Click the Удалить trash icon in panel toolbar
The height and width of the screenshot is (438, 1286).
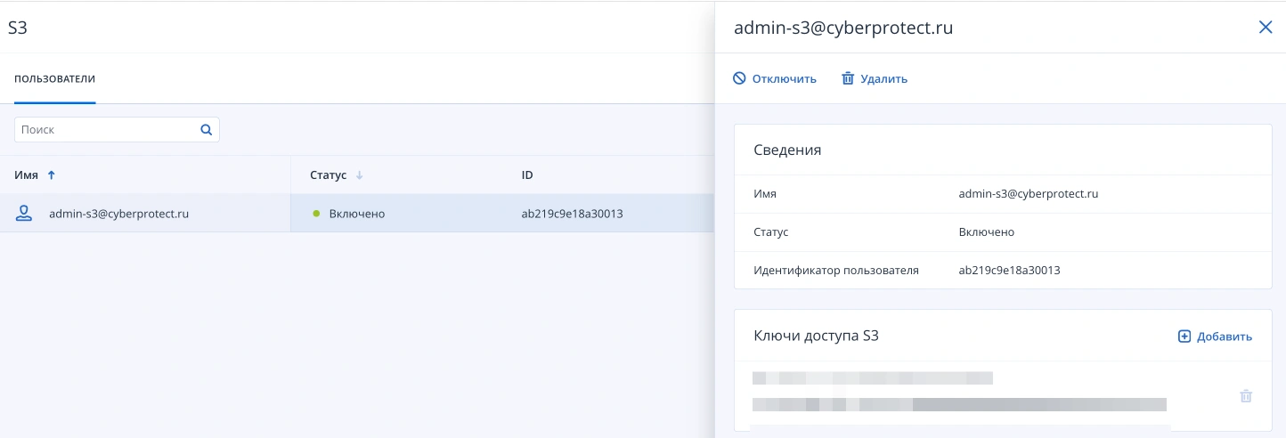tap(848, 78)
